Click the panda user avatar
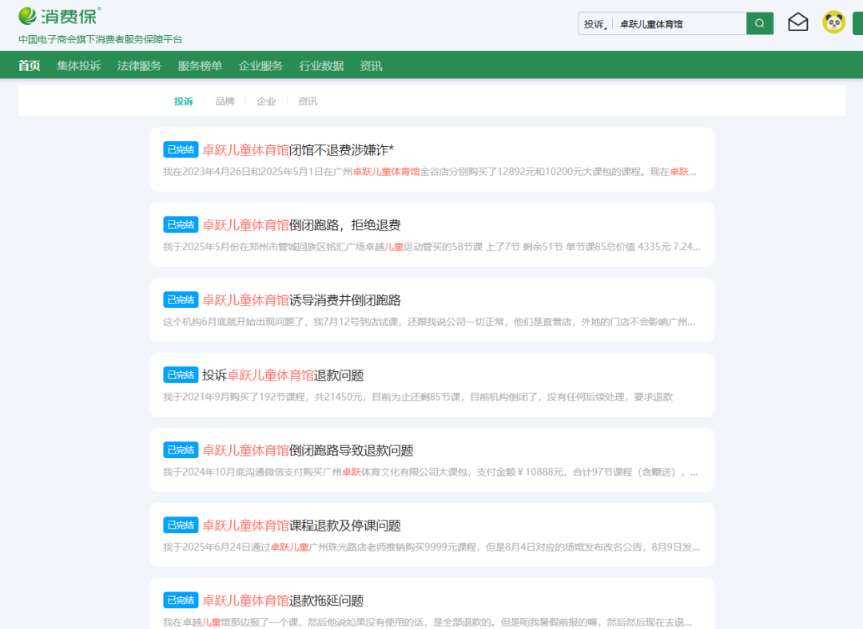Viewport: 863px width, 629px height. point(833,22)
